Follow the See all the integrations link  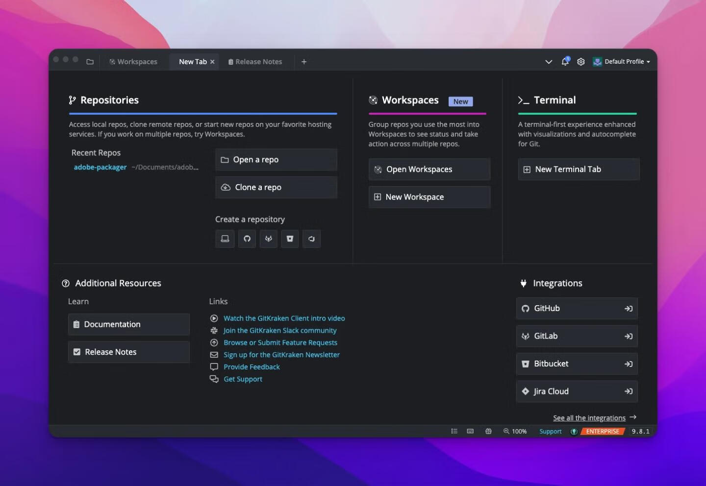tap(589, 418)
